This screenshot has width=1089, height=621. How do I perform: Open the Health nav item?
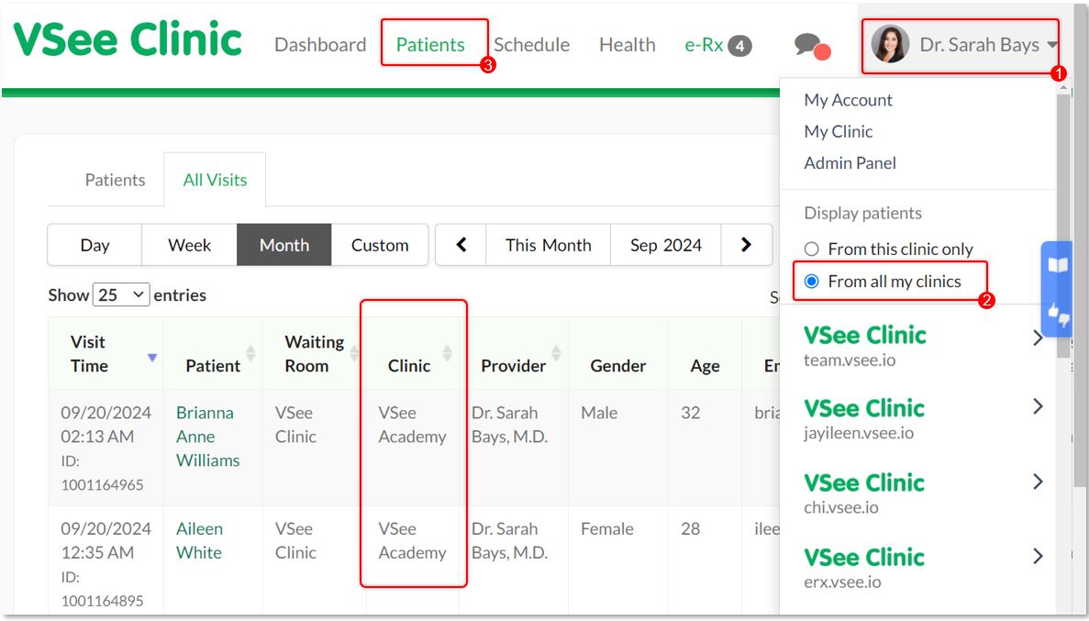[628, 44]
